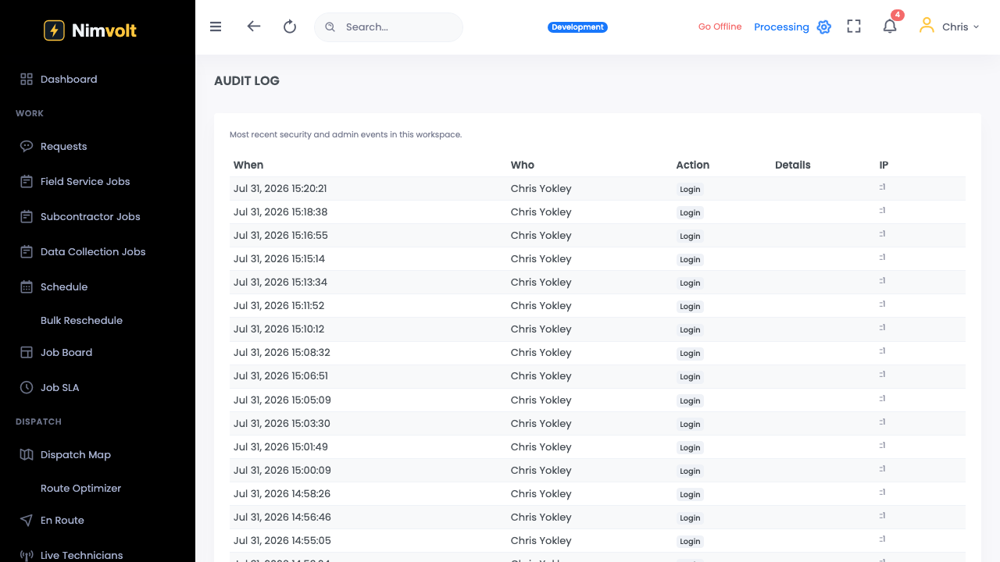Screen dimensions: 1000x562
Task: Click the IP column header
Action: pos(884,165)
